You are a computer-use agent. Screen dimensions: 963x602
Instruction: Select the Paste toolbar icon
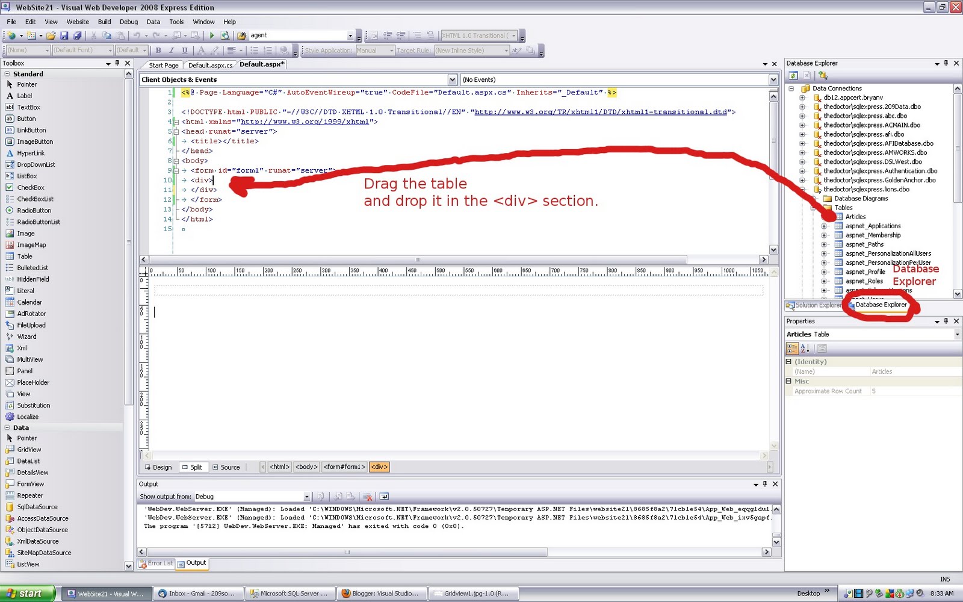[121, 36]
